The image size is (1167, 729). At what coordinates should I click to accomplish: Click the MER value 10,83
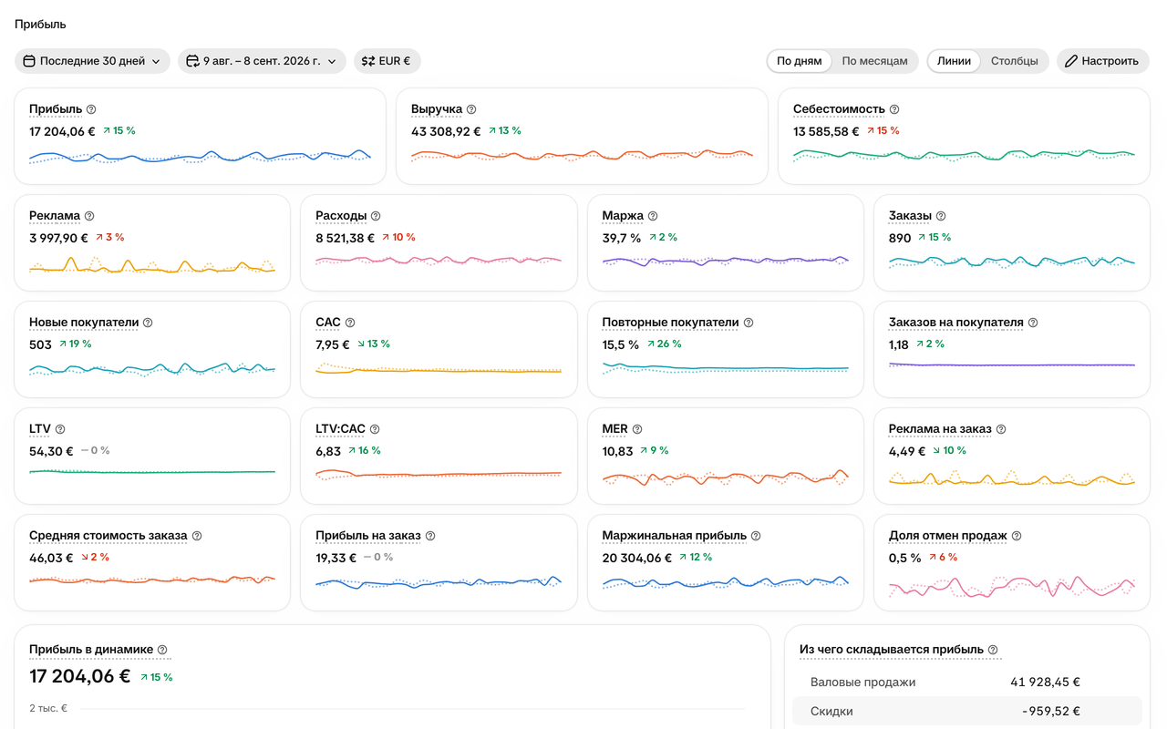617,451
